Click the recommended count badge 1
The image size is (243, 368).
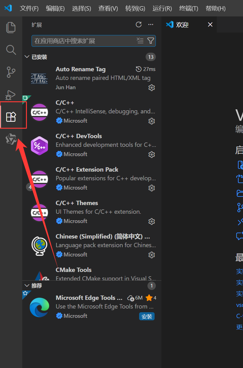tap(151, 286)
